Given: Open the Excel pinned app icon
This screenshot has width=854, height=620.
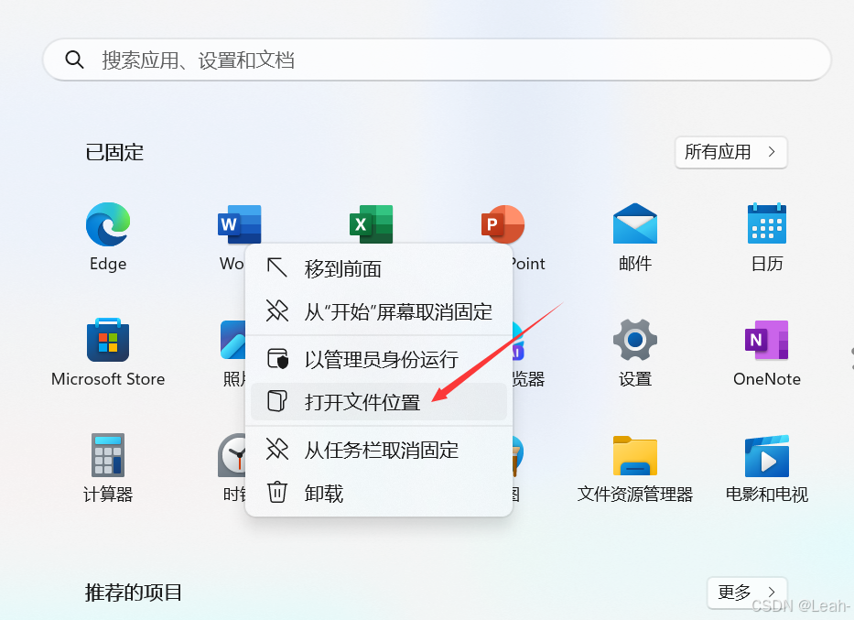Looking at the screenshot, I should 371,224.
